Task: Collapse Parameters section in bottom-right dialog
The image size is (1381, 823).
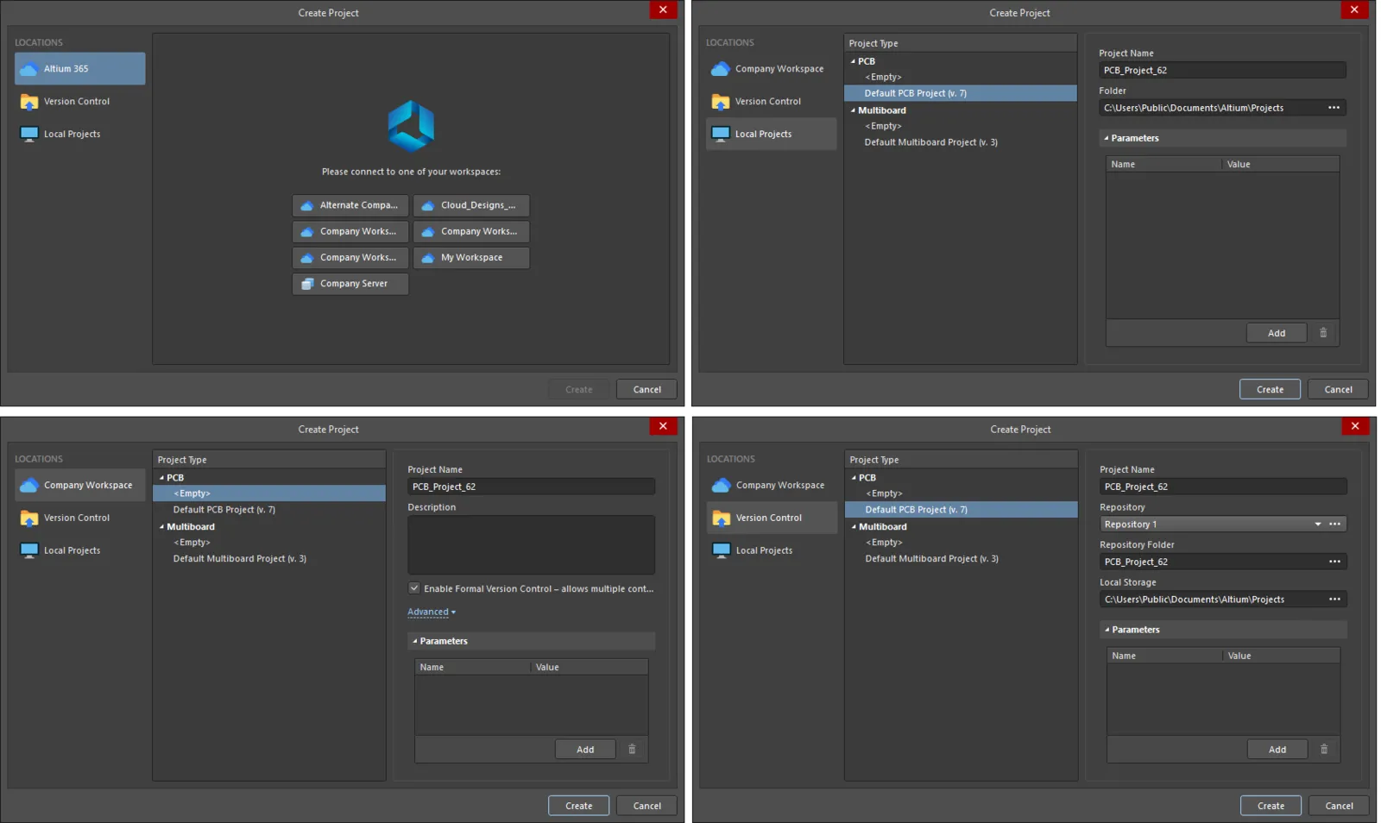Action: (1107, 630)
